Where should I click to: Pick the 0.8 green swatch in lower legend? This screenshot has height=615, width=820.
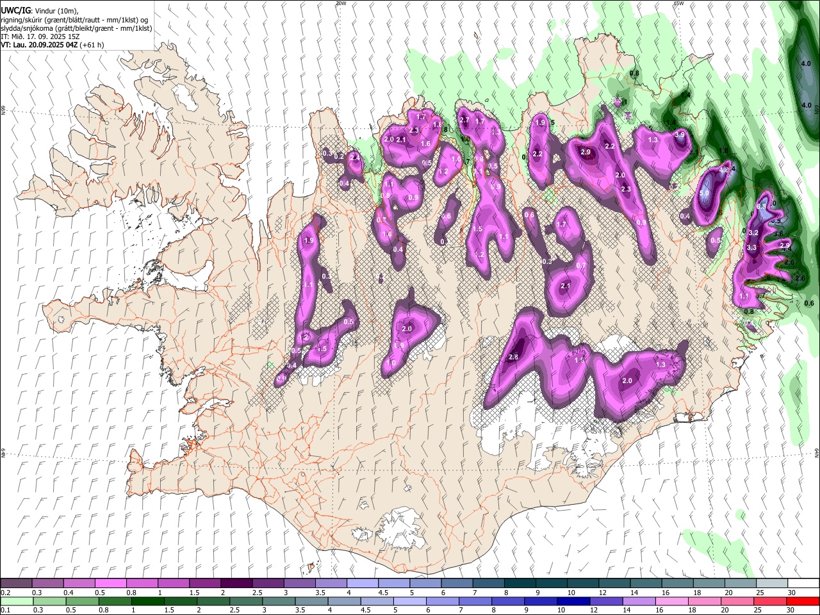coord(115,602)
